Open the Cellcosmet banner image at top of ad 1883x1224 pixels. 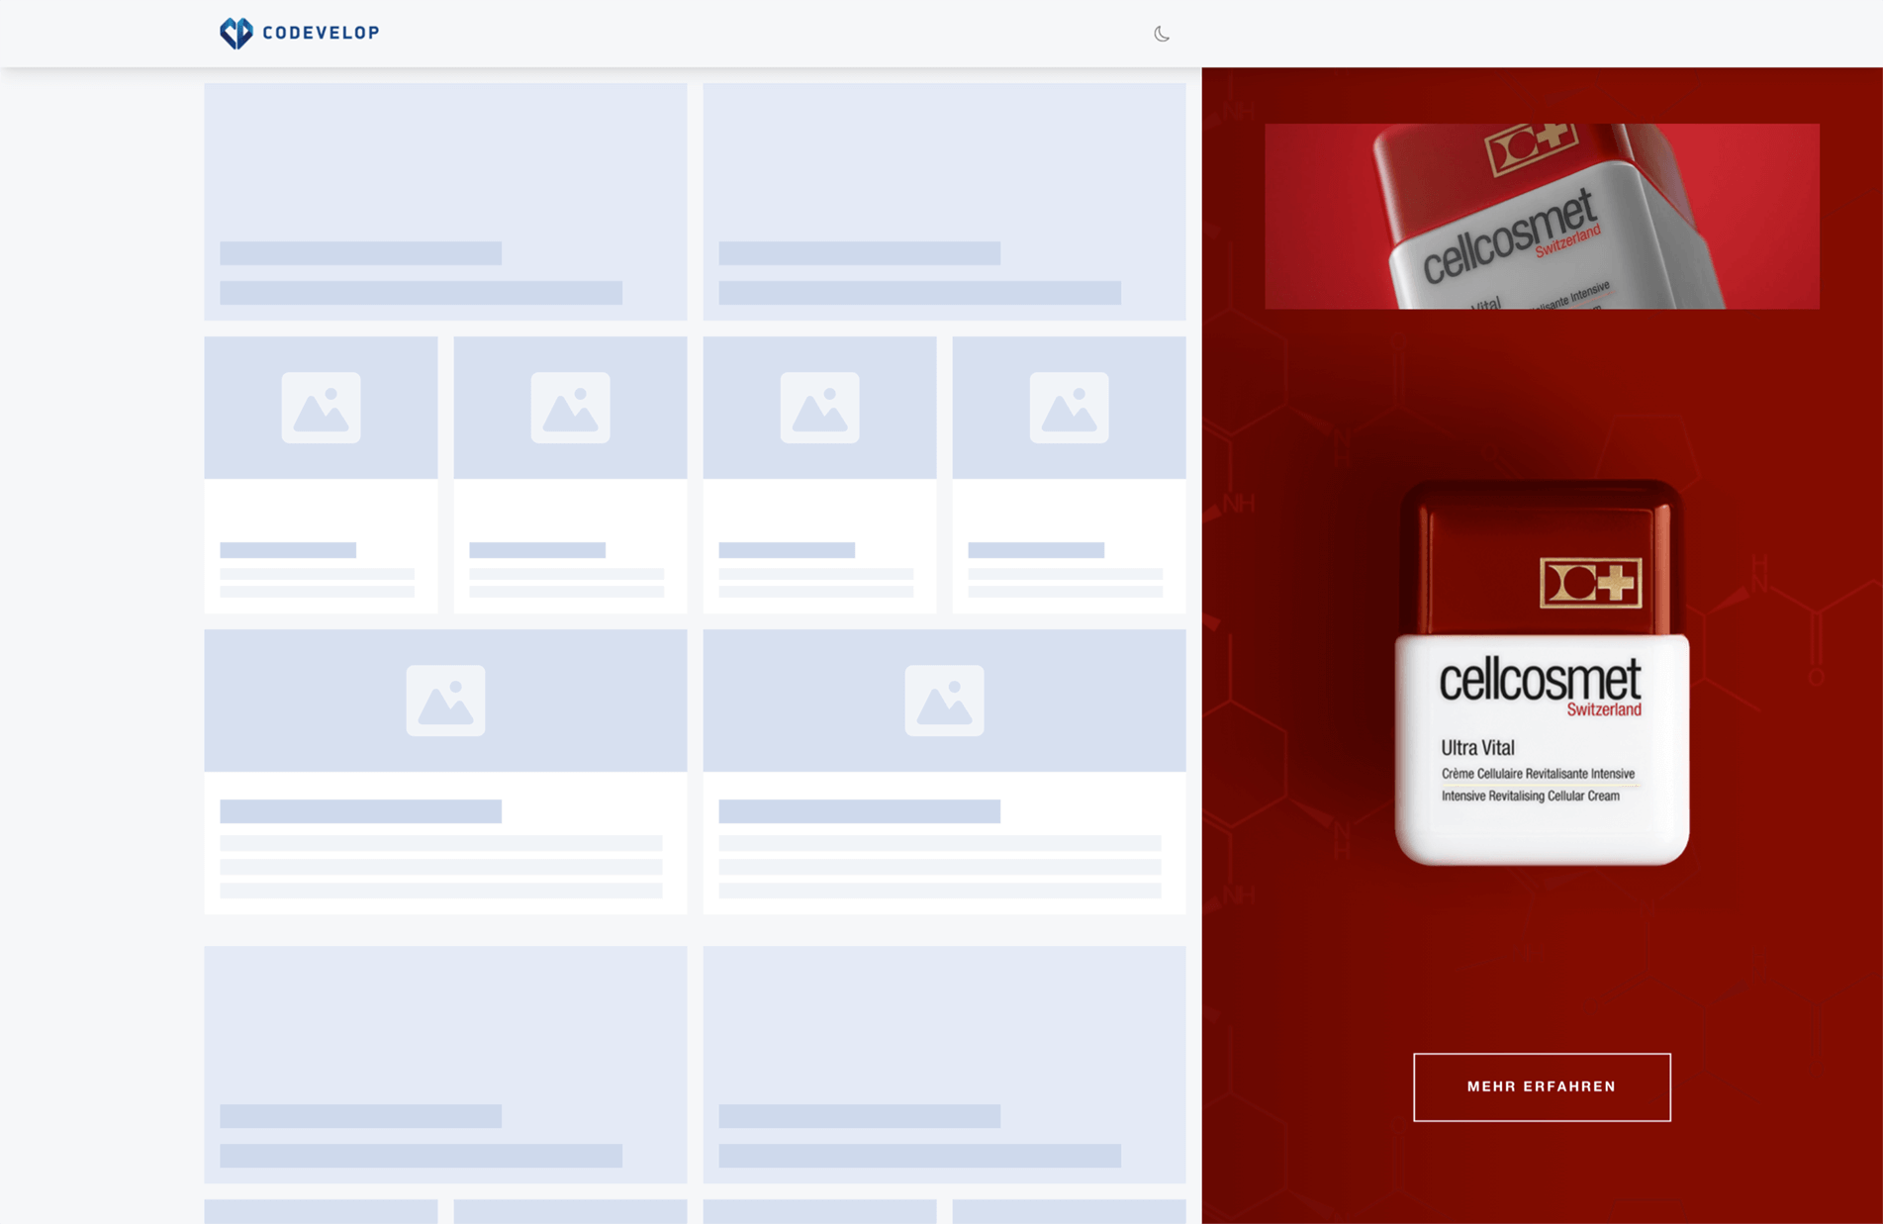[1542, 216]
